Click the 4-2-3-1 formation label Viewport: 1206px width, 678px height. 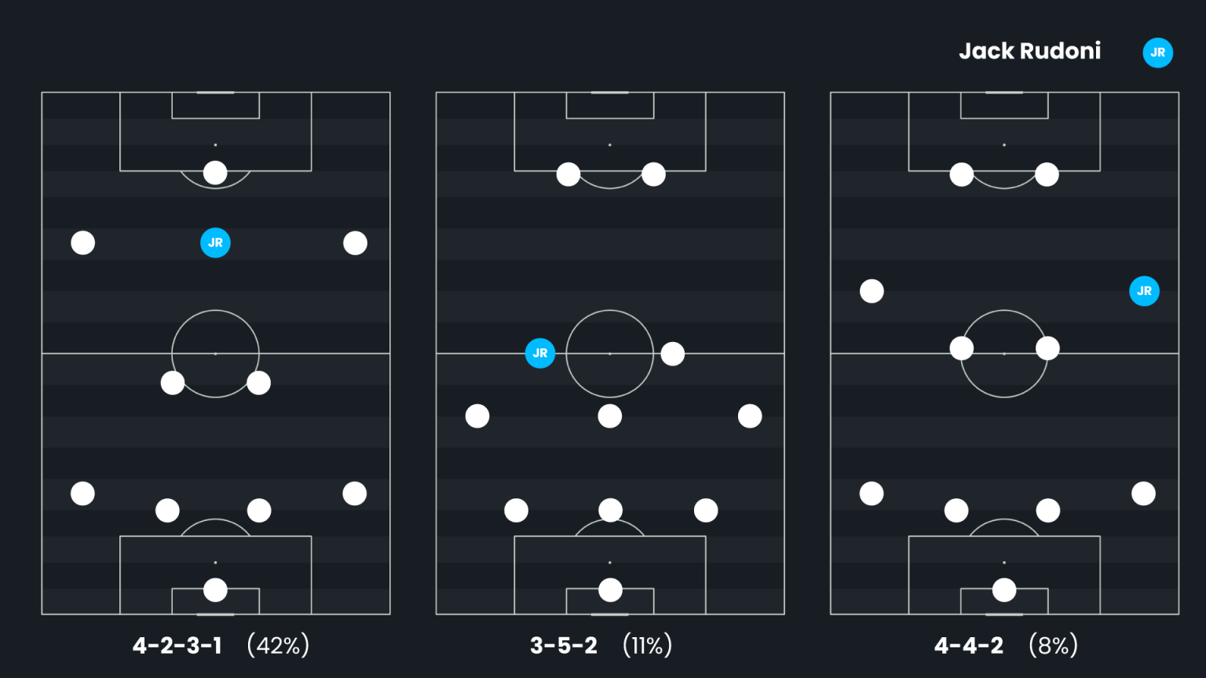click(x=177, y=646)
